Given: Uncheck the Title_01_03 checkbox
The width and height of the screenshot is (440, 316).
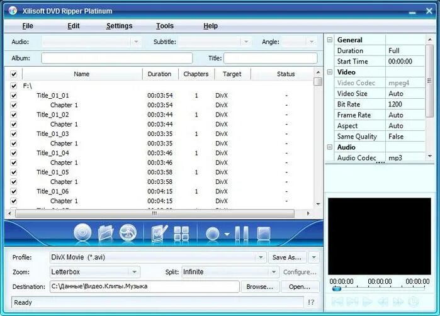Looking at the screenshot, I should click(x=13, y=133).
